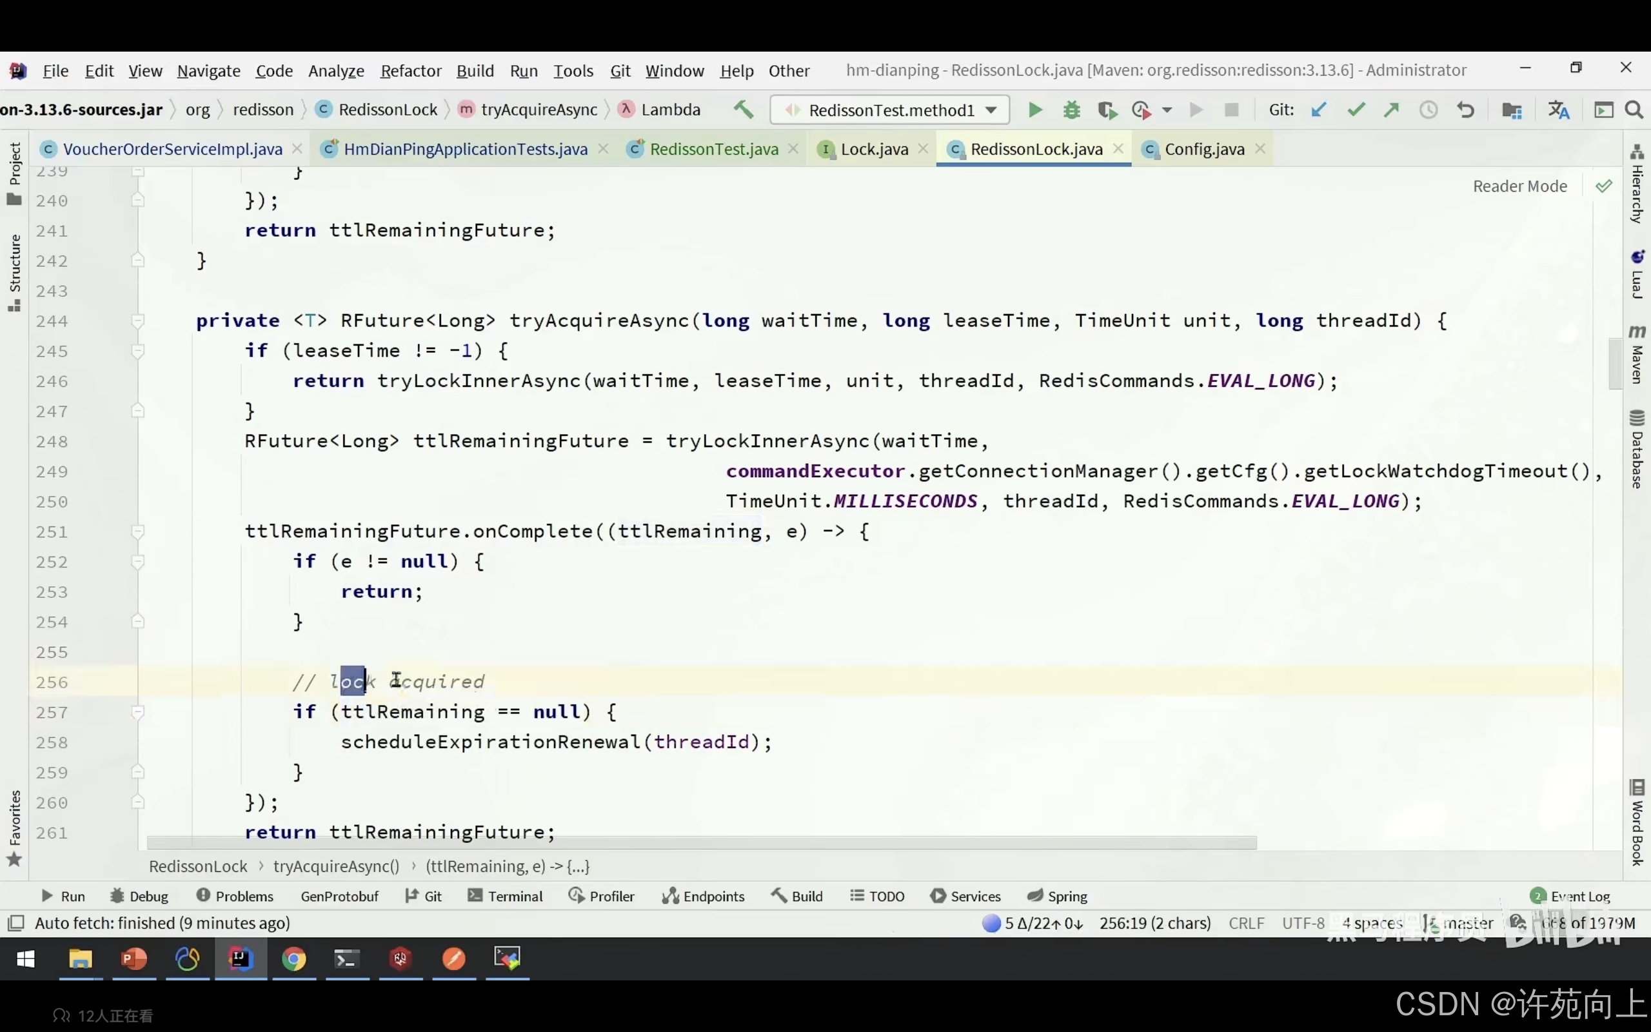Viewport: 1651px width, 1032px height.
Task: Open the Search Everywhere magnifier icon
Action: [x=1634, y=110]
